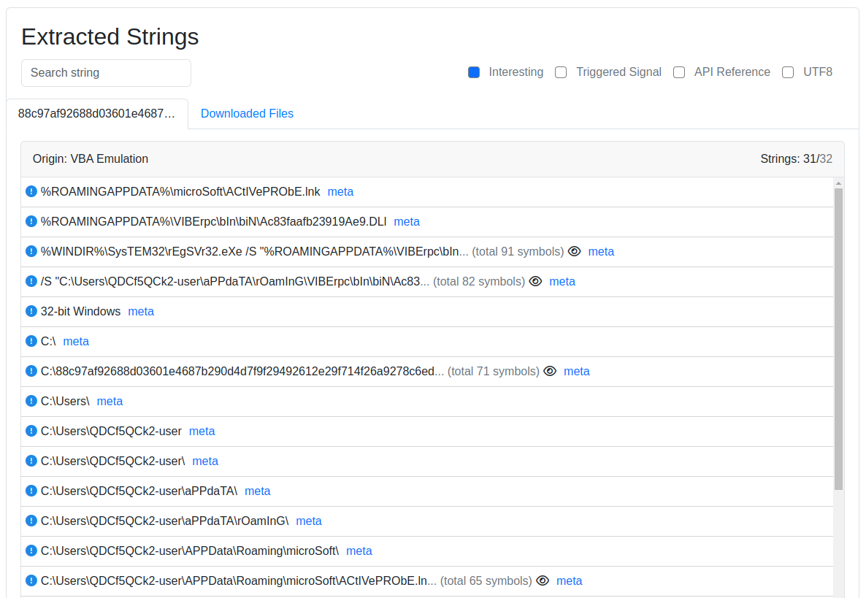Click the Search string input field
866x598 pixels.
(x=106, y=73)
